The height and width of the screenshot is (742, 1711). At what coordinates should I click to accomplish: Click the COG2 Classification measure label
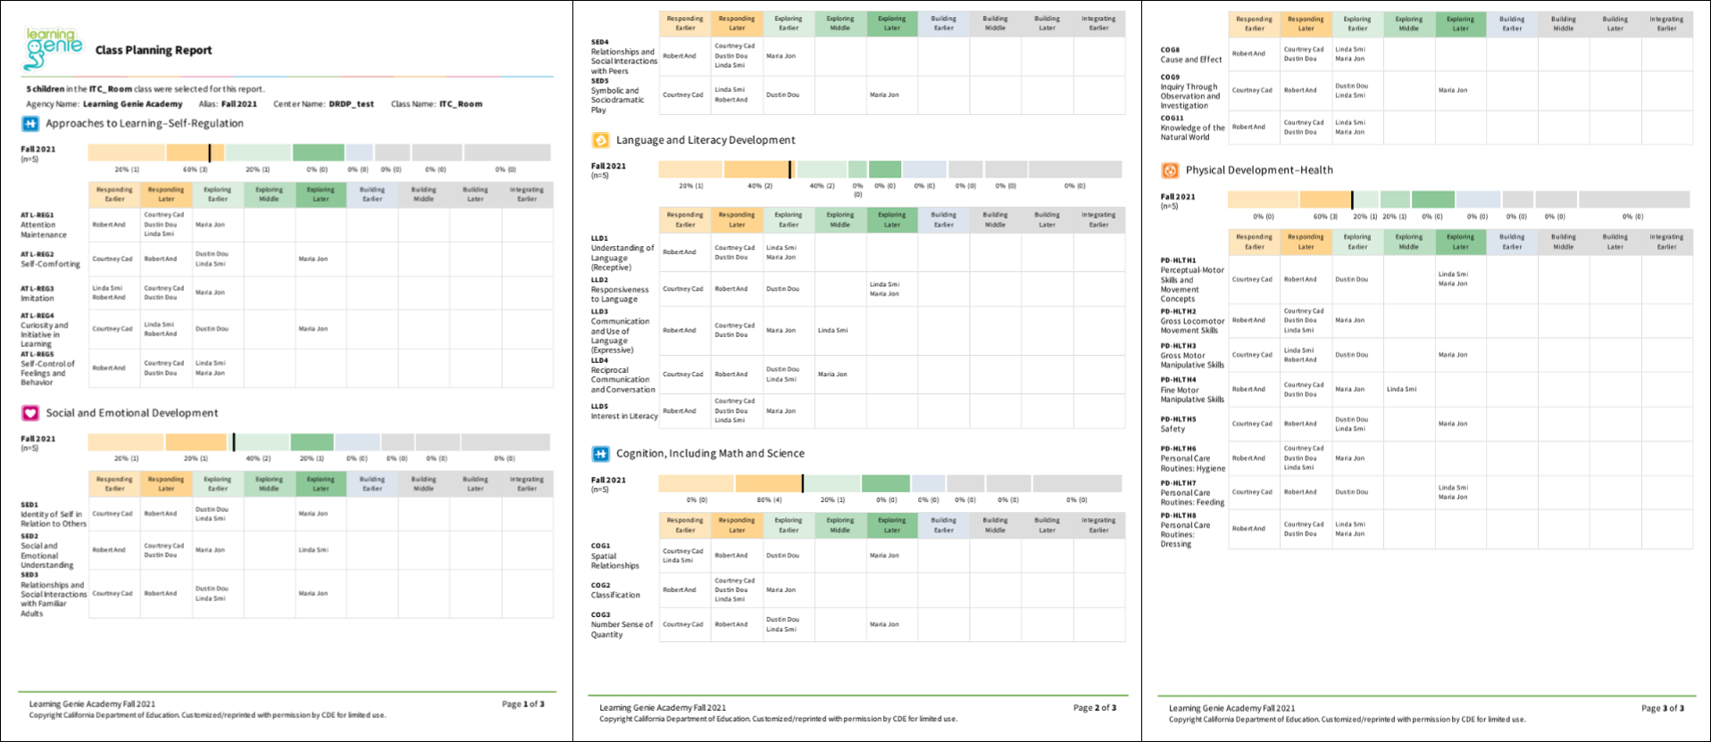614,590
